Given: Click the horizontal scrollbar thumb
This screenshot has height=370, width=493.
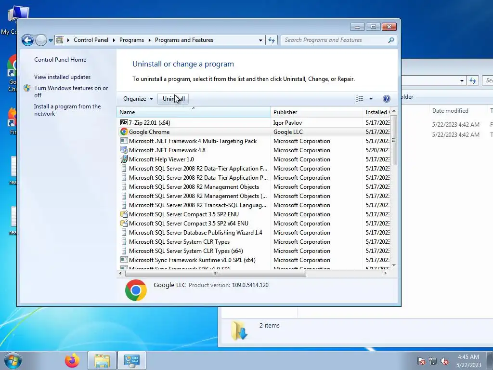Looking at the screenshot, I should click(215, 274).
